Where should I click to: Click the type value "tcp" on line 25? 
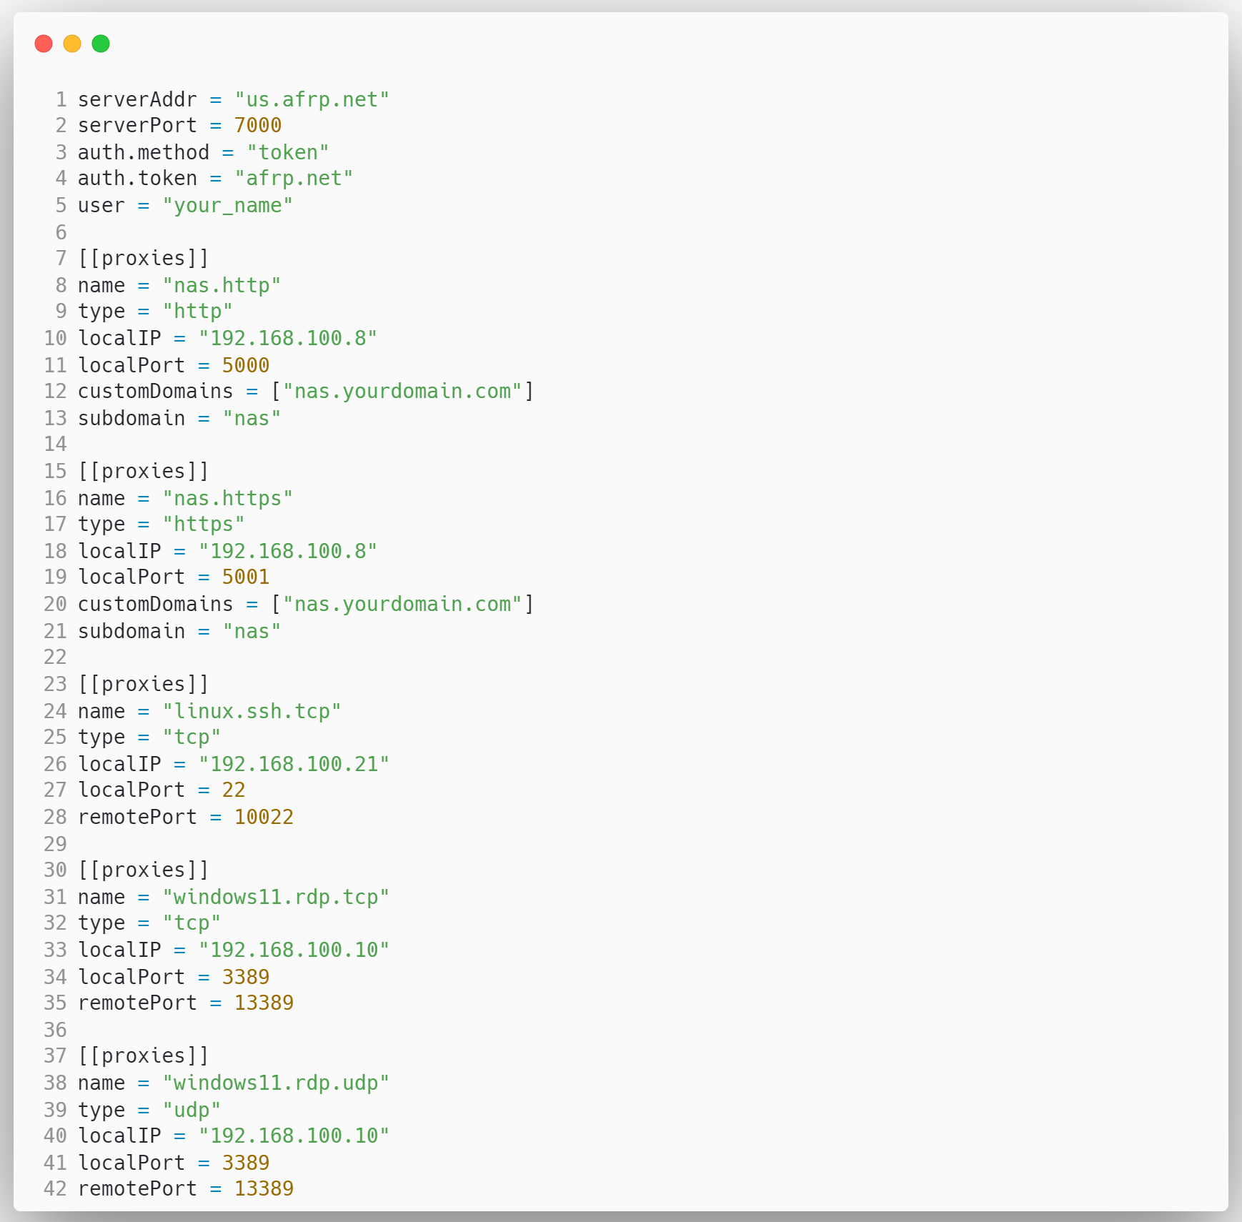pos(192,737)
